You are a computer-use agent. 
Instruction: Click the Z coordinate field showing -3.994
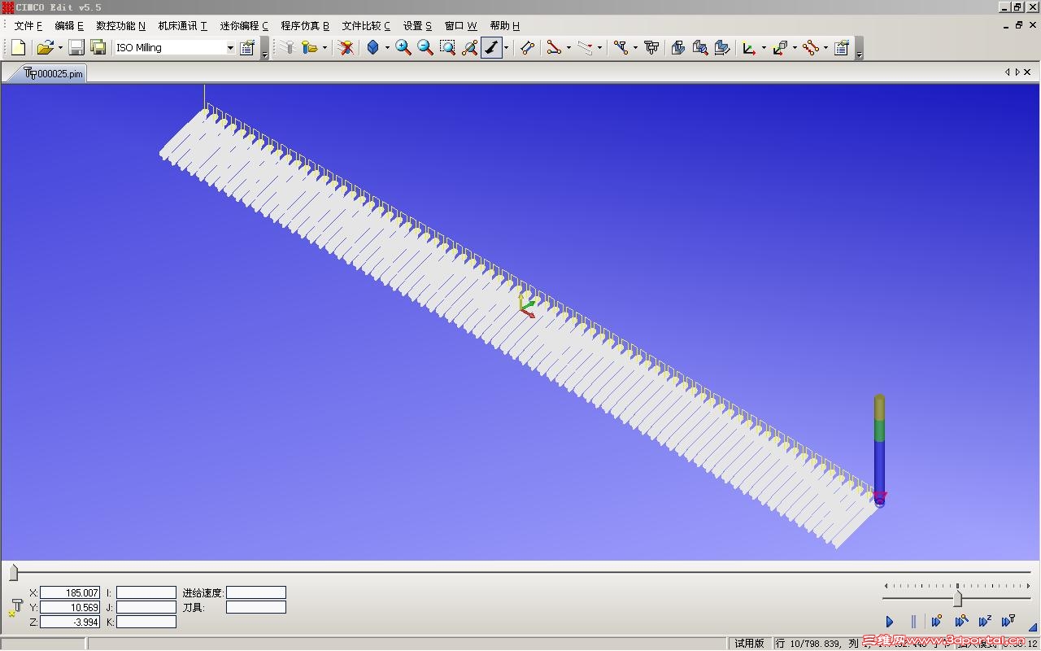[70, 622]
